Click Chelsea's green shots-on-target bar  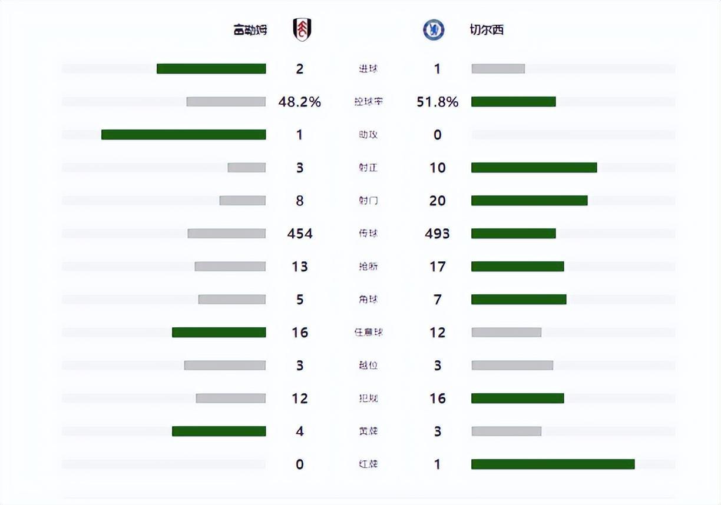(x=534, y=168)
